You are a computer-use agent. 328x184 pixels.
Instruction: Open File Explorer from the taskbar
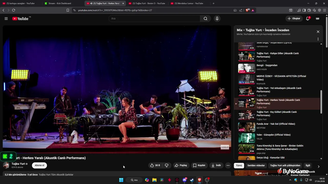(x=154, y=180)
